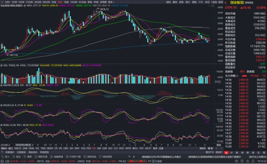Click the 资金流向 button

33,152
